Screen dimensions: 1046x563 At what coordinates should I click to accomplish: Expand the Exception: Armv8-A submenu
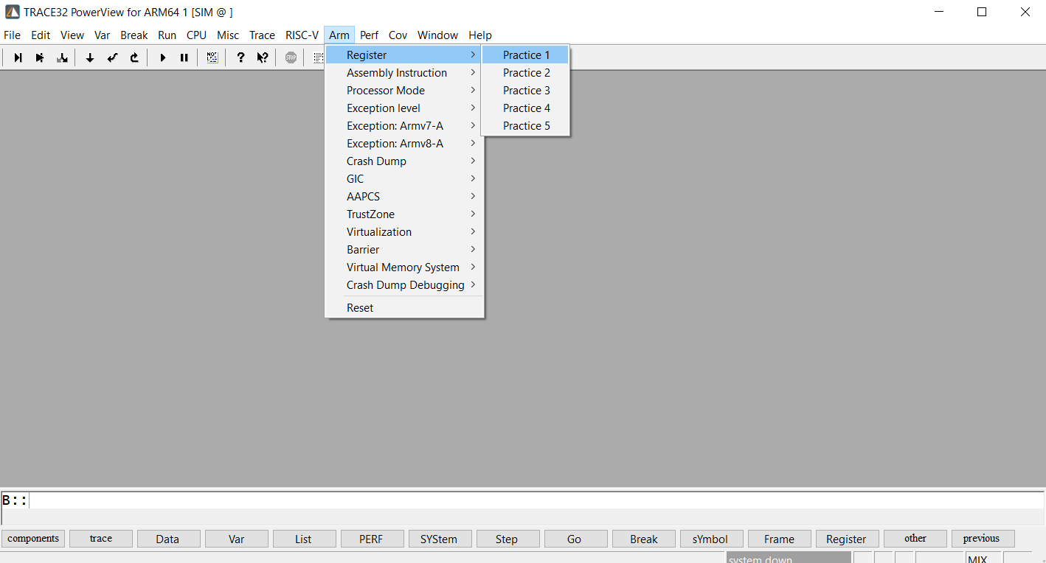(404, 144)
